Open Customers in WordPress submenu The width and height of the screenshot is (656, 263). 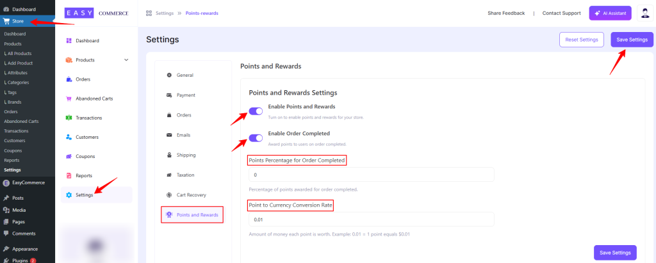pos(15,141)
